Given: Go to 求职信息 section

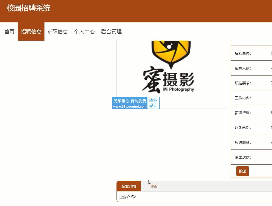Looking at the screenshot, I should coord(57,32).
